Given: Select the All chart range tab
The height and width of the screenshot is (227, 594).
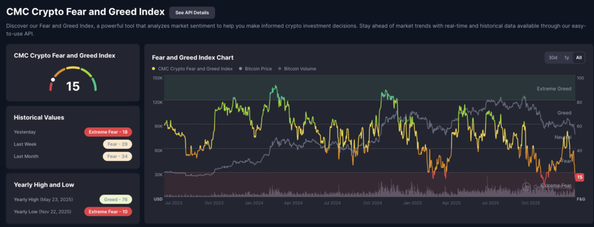Looking at the screenshot, I should coord(578,57).
